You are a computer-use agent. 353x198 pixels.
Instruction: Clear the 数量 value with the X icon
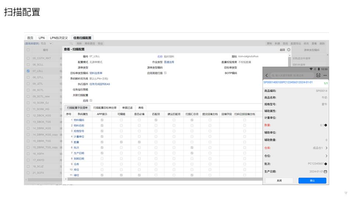click(326, 125)
